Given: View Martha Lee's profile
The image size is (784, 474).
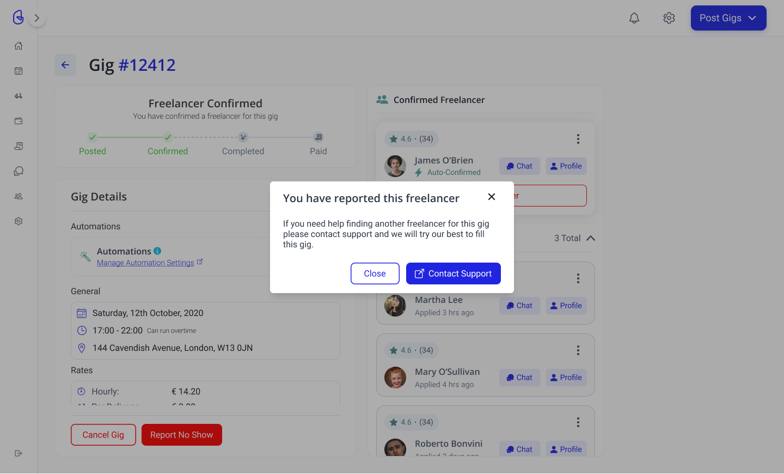Looking at the screenshot, I should tap(566, 306).
